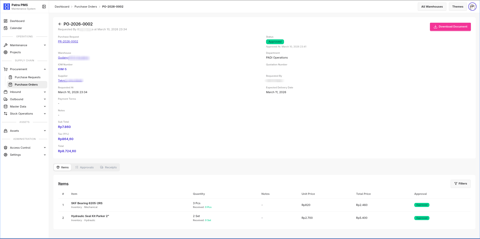Open the All Warehouses selector
480x239 pixels.
pyautogui.click(x=432, y=7)
